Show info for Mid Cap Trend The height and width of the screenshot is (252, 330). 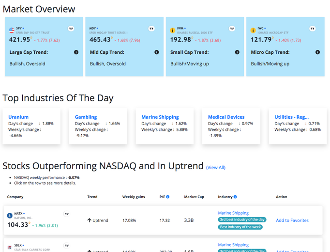(x=157, y=52)
